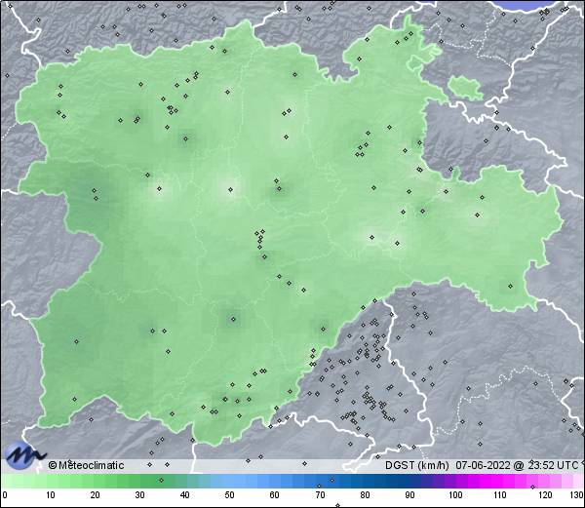Click the scale label 110
The image size is (585, 508).
pyautogui.click(x=500, y=495)
